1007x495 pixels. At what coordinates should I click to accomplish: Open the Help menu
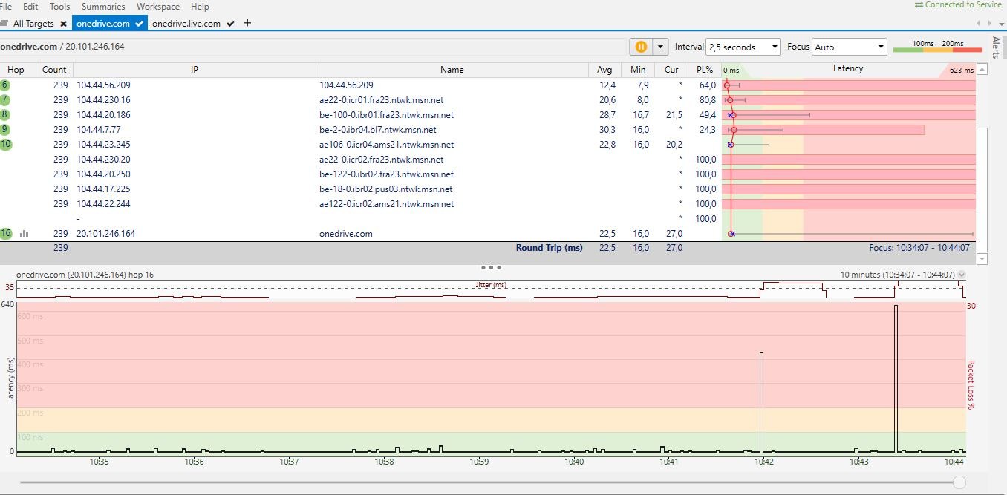[x=200, y=7]
